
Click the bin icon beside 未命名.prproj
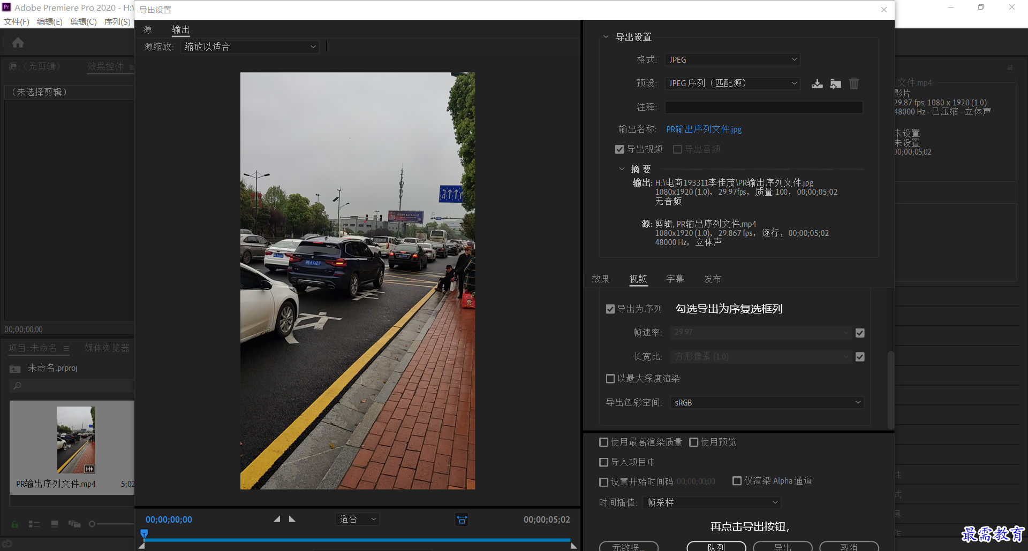click(15, 369)
